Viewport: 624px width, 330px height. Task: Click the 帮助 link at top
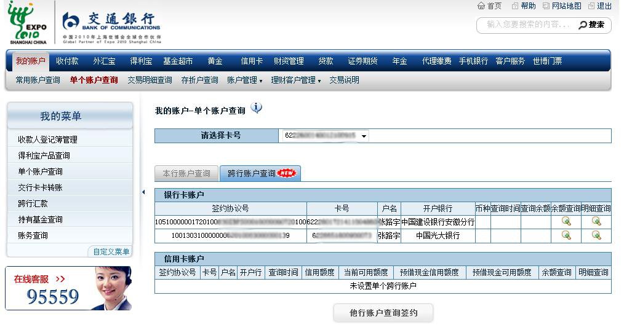[524, 6]
